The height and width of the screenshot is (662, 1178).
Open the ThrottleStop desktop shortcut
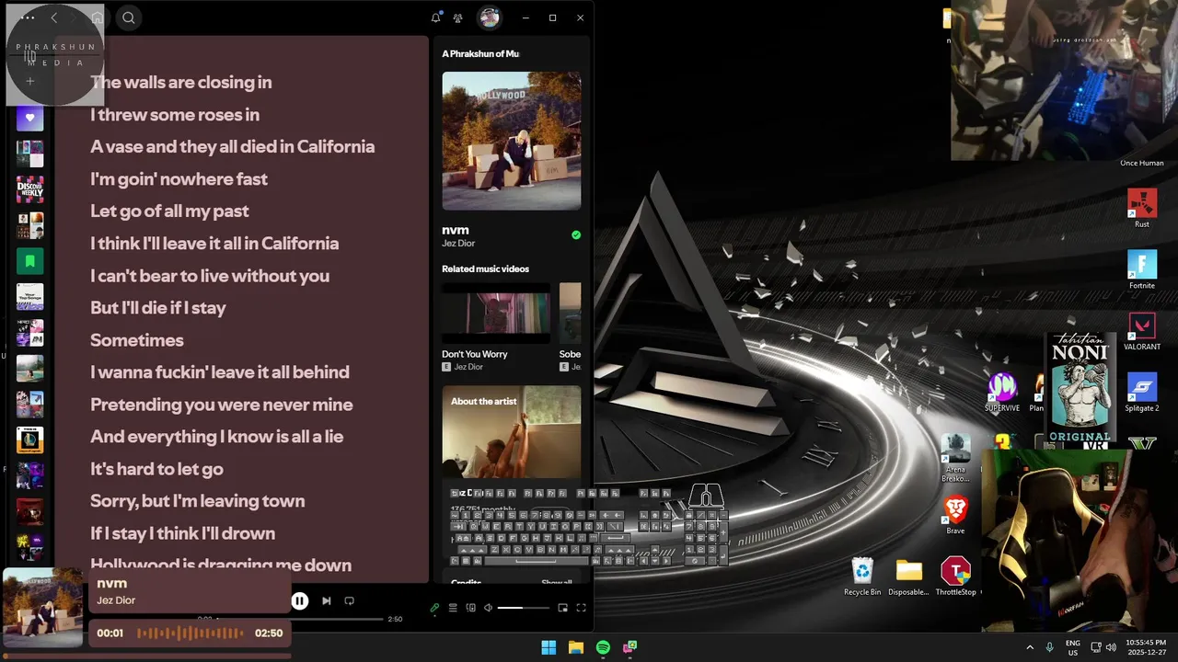pos(955,576)
